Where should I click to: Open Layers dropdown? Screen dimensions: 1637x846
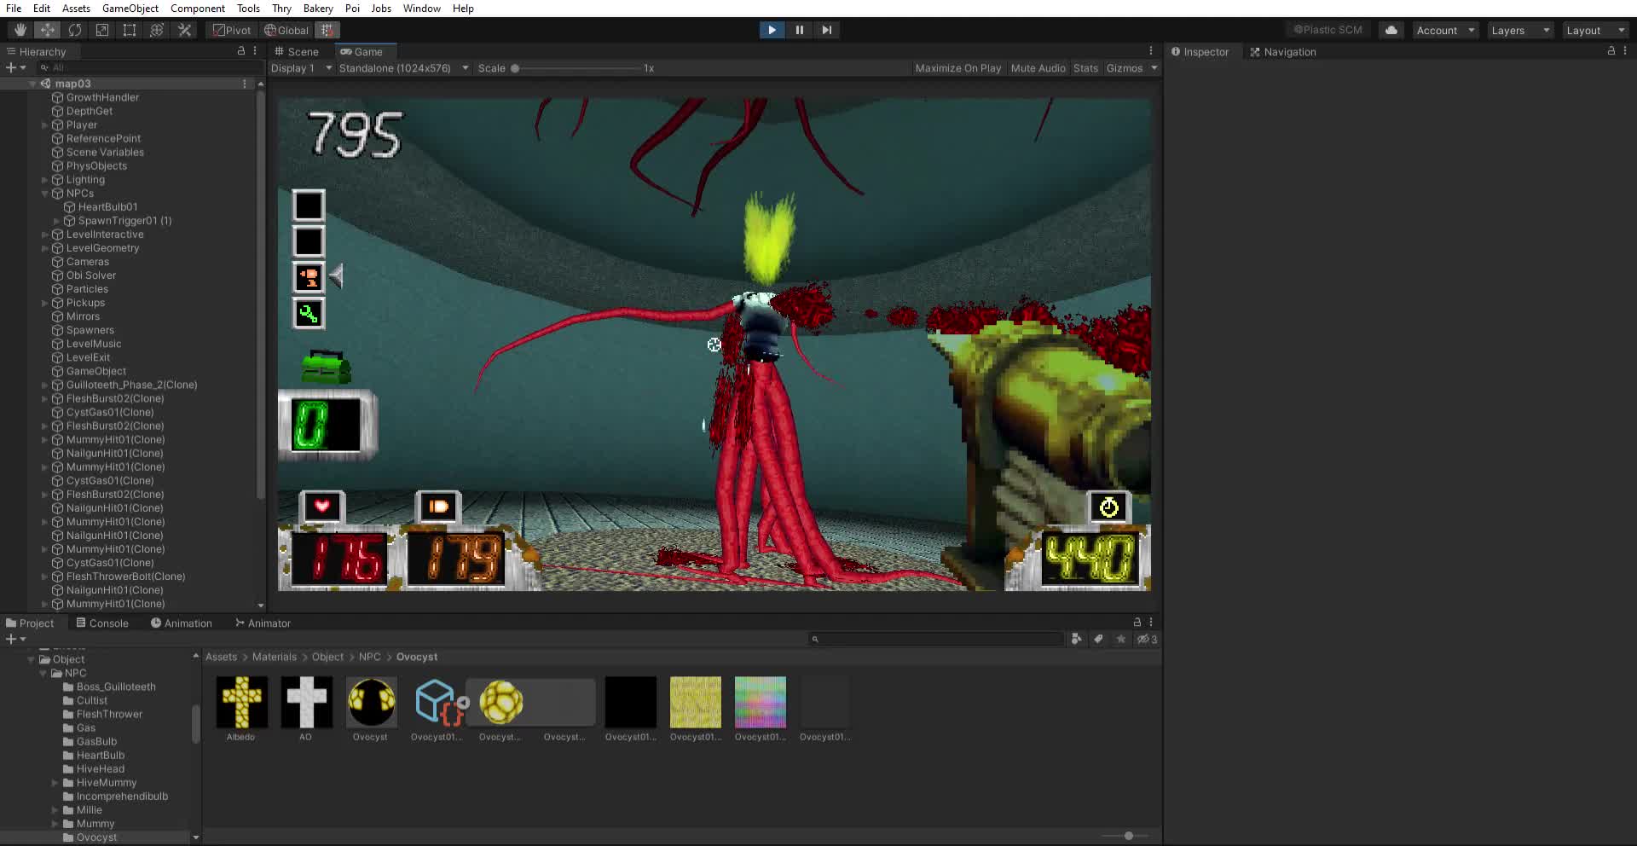click(x=1520, y=30)
